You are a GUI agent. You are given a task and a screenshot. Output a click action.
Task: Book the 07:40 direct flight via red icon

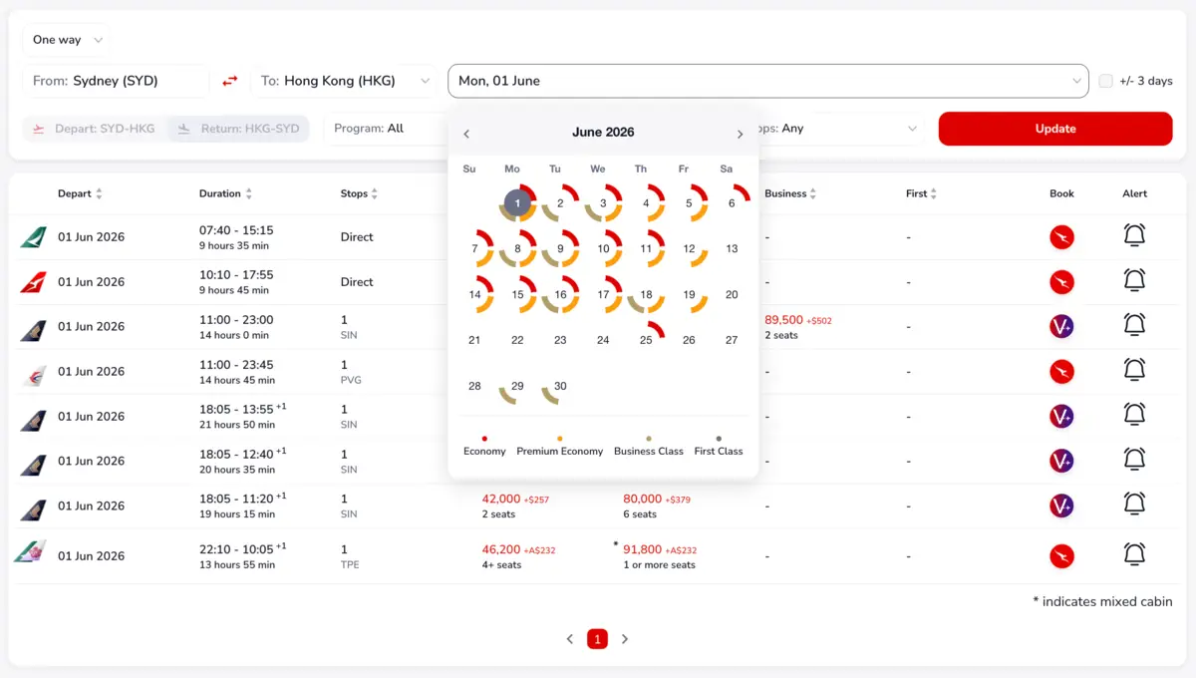tap(1061, 236)
